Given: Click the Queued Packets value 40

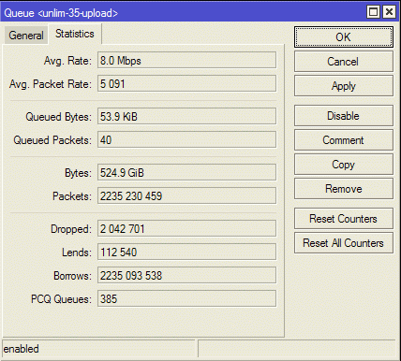Looking at the screenshot, I should click(x=186, y=139).
